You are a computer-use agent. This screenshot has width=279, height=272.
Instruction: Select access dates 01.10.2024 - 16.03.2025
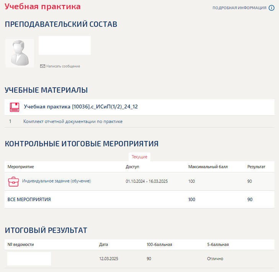pyautogui.click(x=147, y=181)
